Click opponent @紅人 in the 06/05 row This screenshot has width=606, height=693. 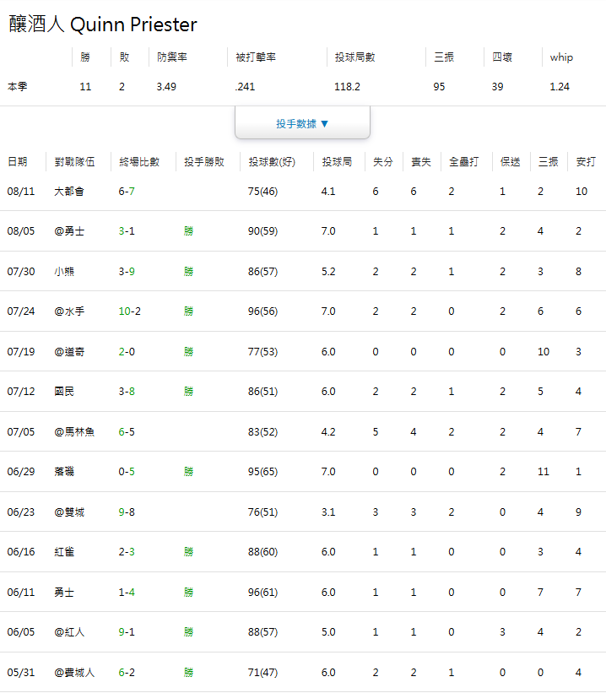[69, 632]
